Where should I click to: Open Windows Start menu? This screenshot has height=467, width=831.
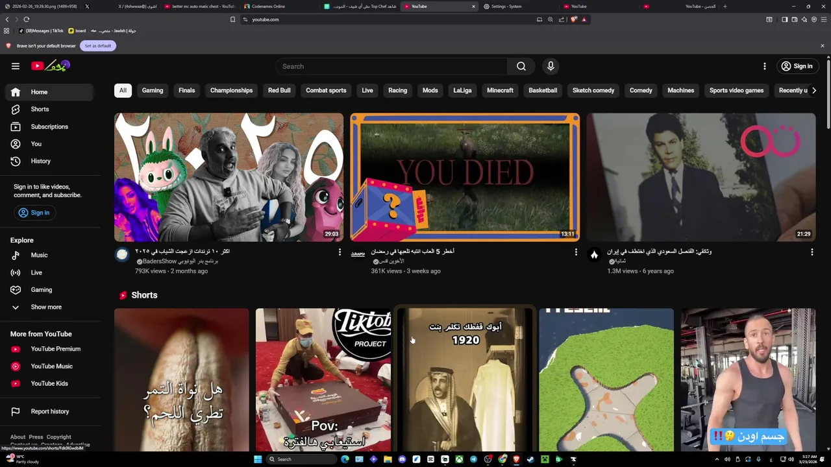coord(258,459)
